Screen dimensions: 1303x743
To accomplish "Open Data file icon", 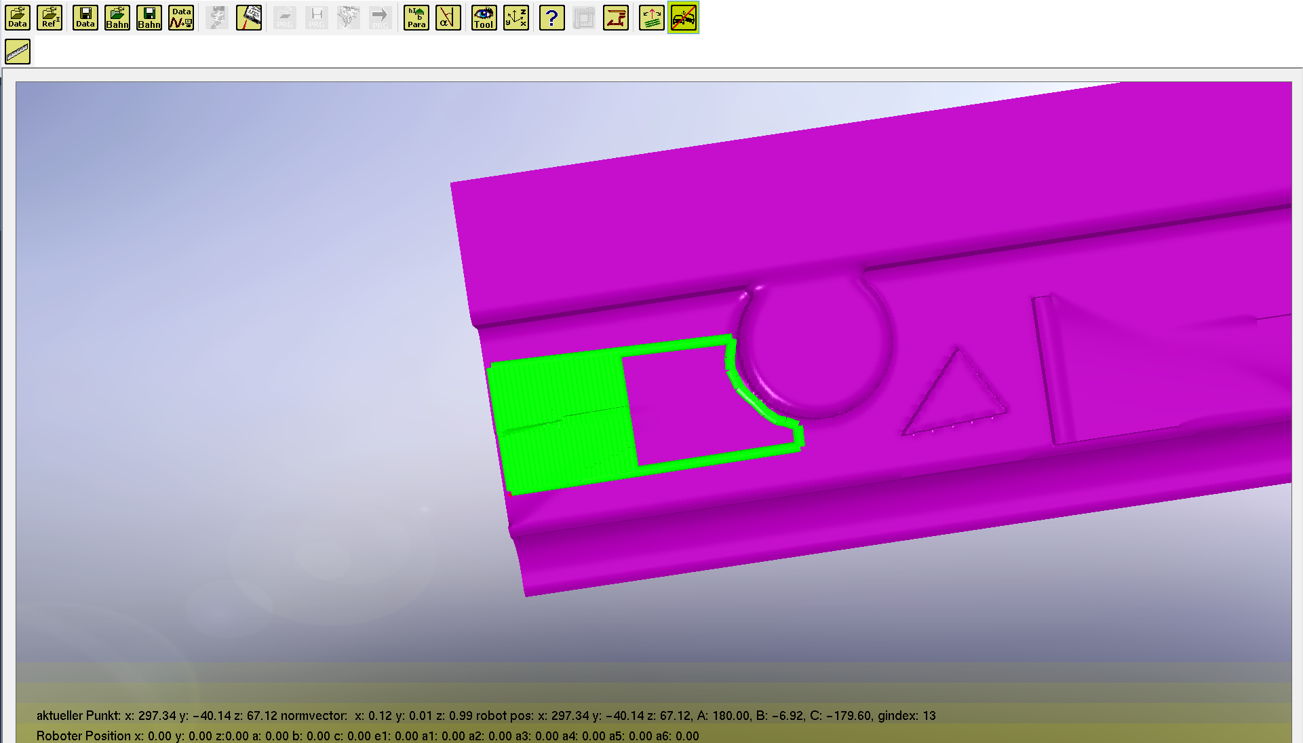I will point(18,18).
